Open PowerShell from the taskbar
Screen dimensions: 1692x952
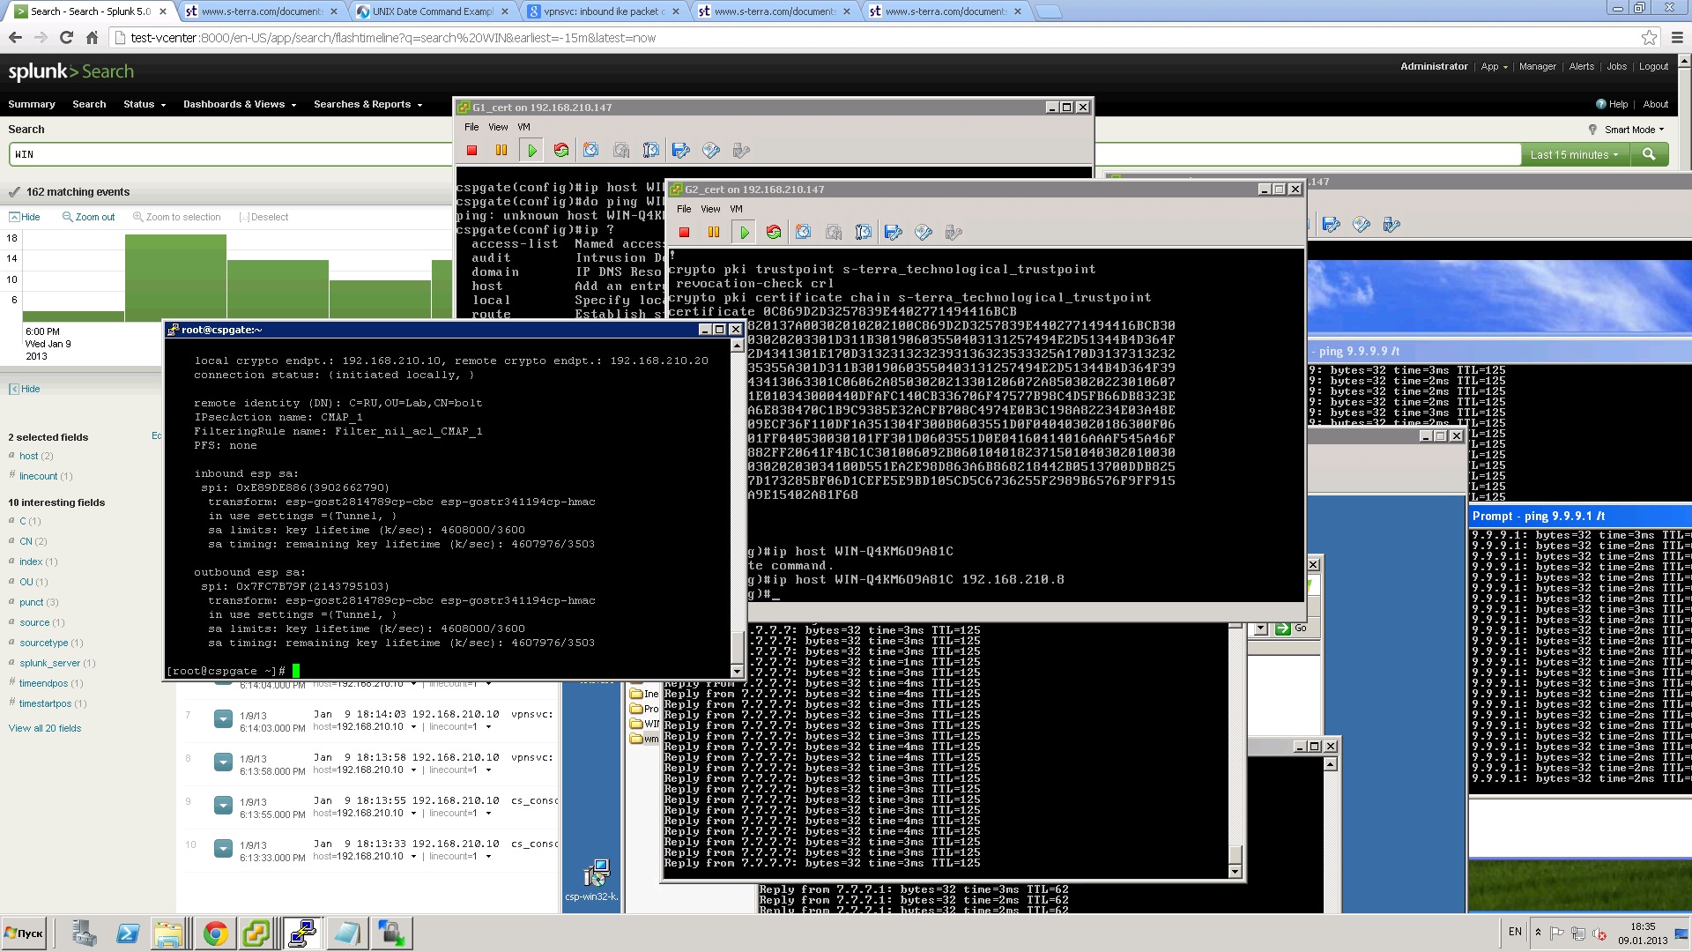pyautogui.click(x=128, y=933)
